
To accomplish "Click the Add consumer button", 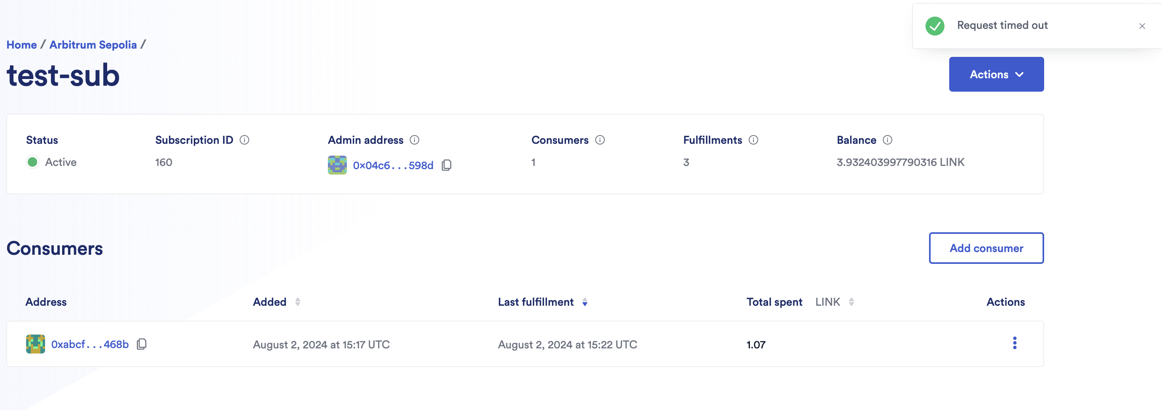I will point(986,248).
